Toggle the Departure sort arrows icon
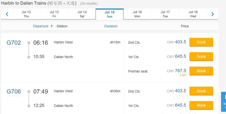The width and height of the screenshot is (226, 114). pyautogui.click(x=52, y=26)
